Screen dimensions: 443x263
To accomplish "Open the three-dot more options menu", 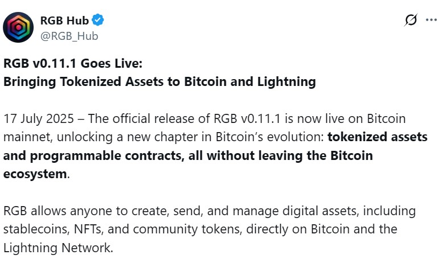I will [431, 20].
